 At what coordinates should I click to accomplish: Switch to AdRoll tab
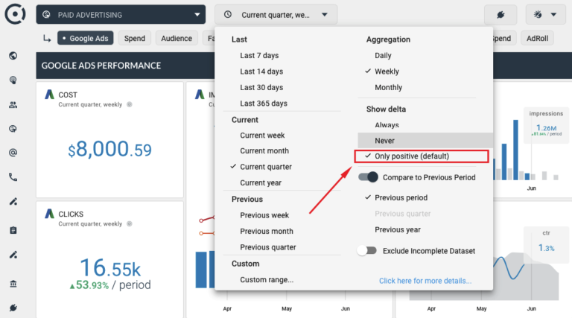click(537, 38)
